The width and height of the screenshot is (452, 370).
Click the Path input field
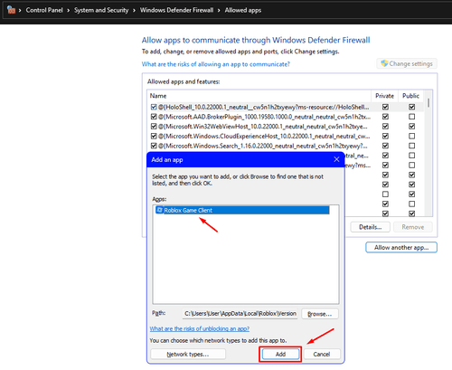click(x=240, y=314)
